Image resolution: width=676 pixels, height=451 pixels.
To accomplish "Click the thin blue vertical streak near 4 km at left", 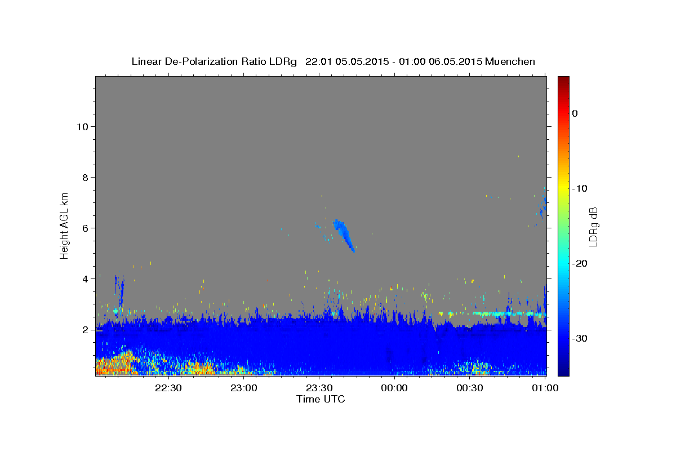I will 121,291.
